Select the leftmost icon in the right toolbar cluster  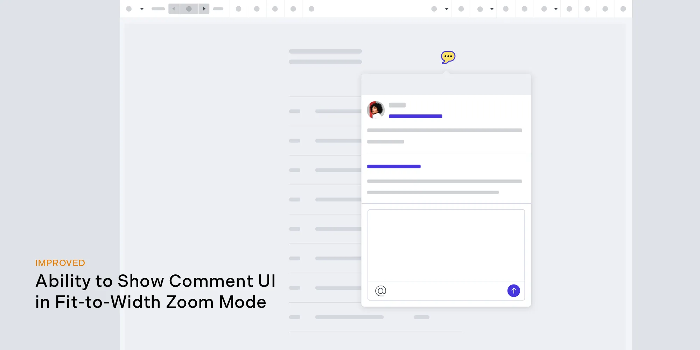click(x=433, y=9)
